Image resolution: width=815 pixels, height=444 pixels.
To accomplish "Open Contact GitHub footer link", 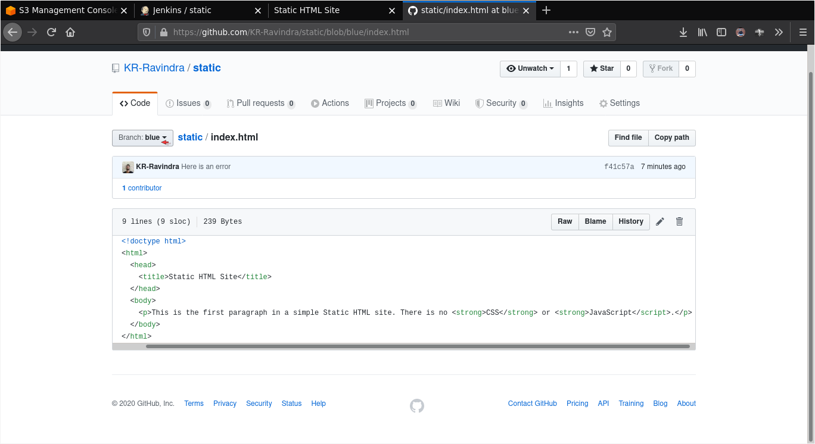I will [533, 404].
